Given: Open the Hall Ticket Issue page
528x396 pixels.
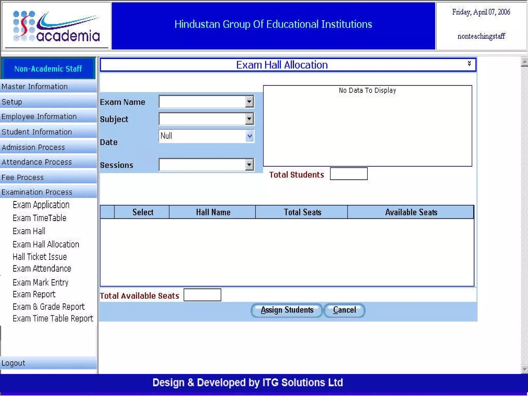Looking at the screenshot, I should click(x=40, y=257).
